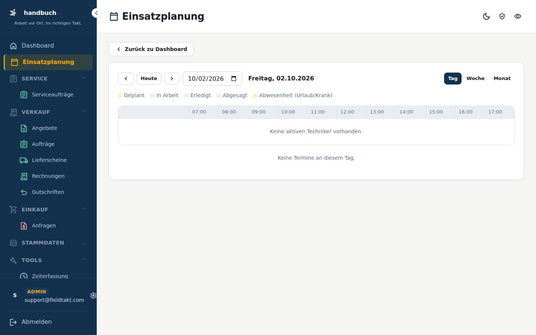Viewport: 536px width, 335px height.
Task: Collapse the VERKAUF section
Action: [48, 112]
